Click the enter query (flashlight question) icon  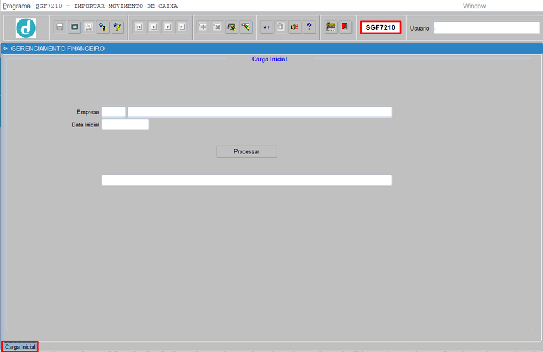[x=103, y=27]
